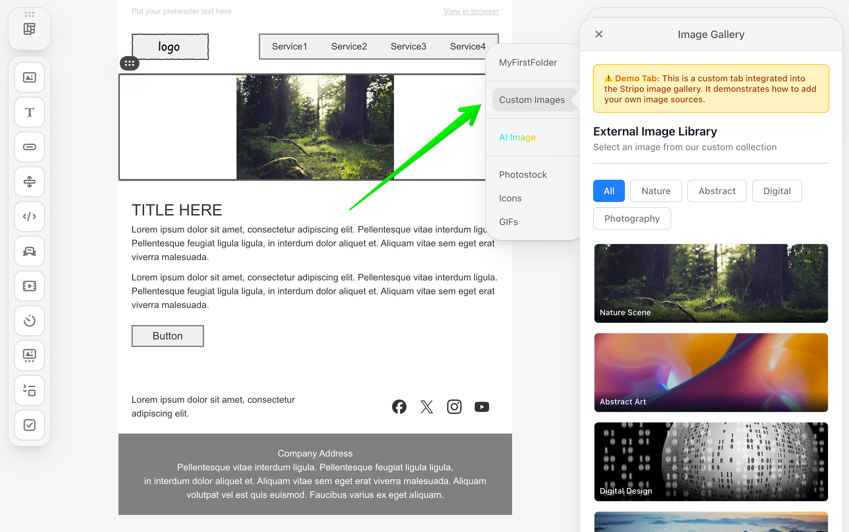Filter gallery by Nature category

coord(656,191)
